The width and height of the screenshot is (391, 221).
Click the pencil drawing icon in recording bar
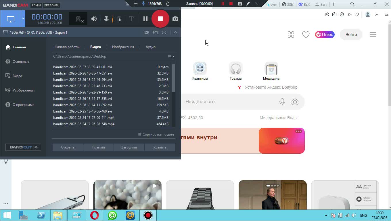coord(248,4)
